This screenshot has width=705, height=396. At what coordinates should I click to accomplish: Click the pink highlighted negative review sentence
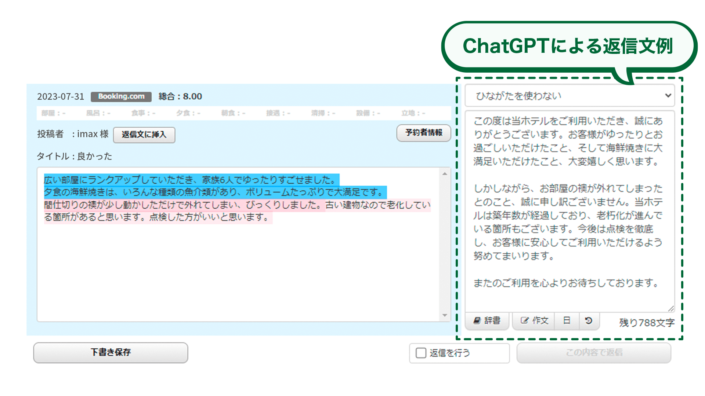point(184,205)
